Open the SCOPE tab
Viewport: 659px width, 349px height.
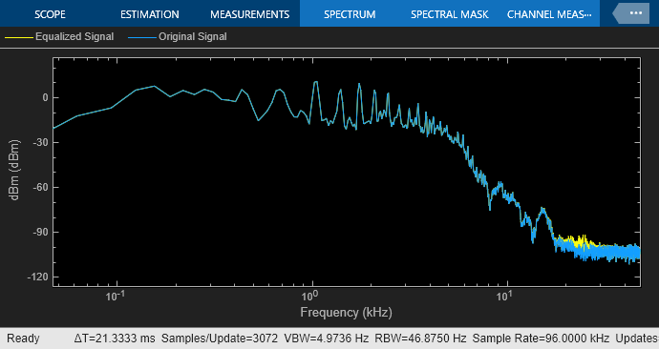[50, 14]
